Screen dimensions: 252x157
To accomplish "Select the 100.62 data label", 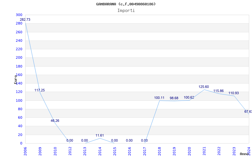I will pos(189,97).
